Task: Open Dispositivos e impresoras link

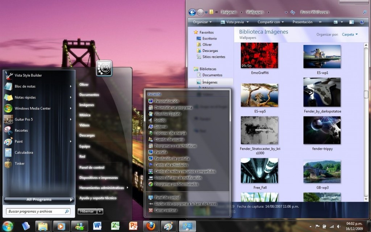Action: [x=99, y=178]
